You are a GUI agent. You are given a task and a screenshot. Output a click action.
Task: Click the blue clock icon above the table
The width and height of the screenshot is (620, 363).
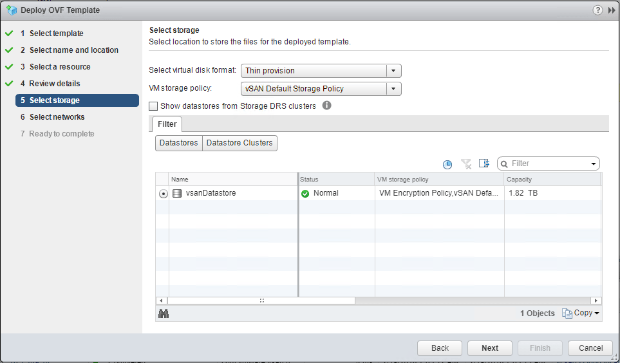point(447,164)
